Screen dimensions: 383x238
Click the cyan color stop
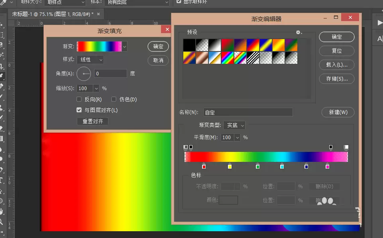pyautogui.click(x=282, y=166)
